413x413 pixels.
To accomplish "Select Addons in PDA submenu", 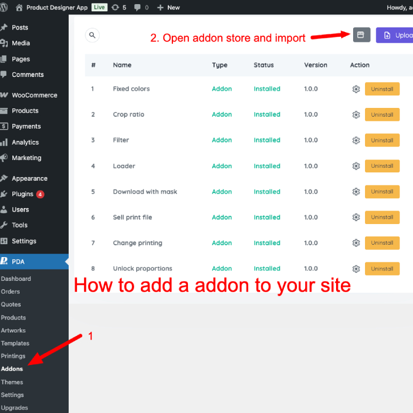I will click(x=12, y=369).
